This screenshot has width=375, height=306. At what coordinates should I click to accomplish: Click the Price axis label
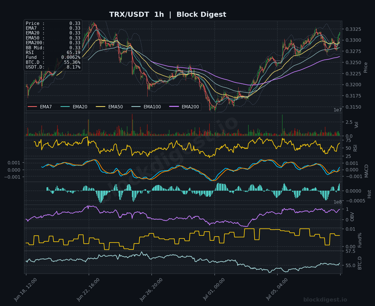[x=365, y=67]
